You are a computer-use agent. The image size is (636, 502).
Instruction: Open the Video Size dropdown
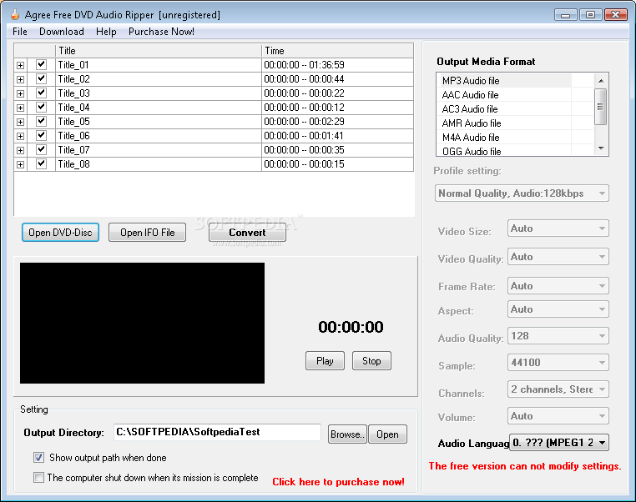558,228
